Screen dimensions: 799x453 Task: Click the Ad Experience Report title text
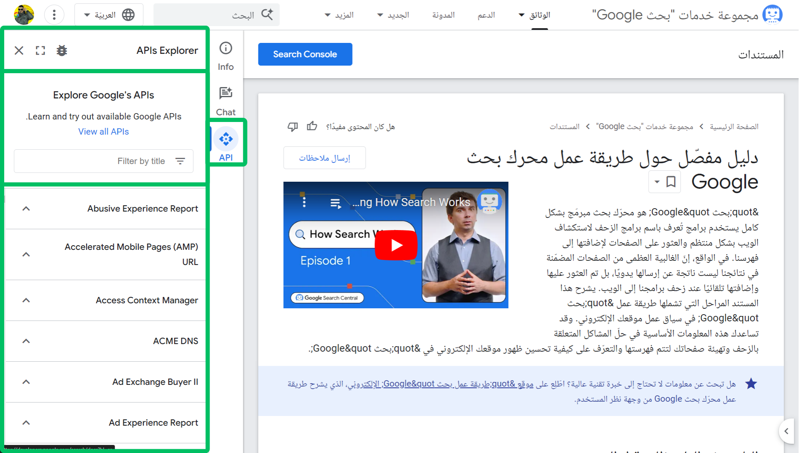click(153, 423)
